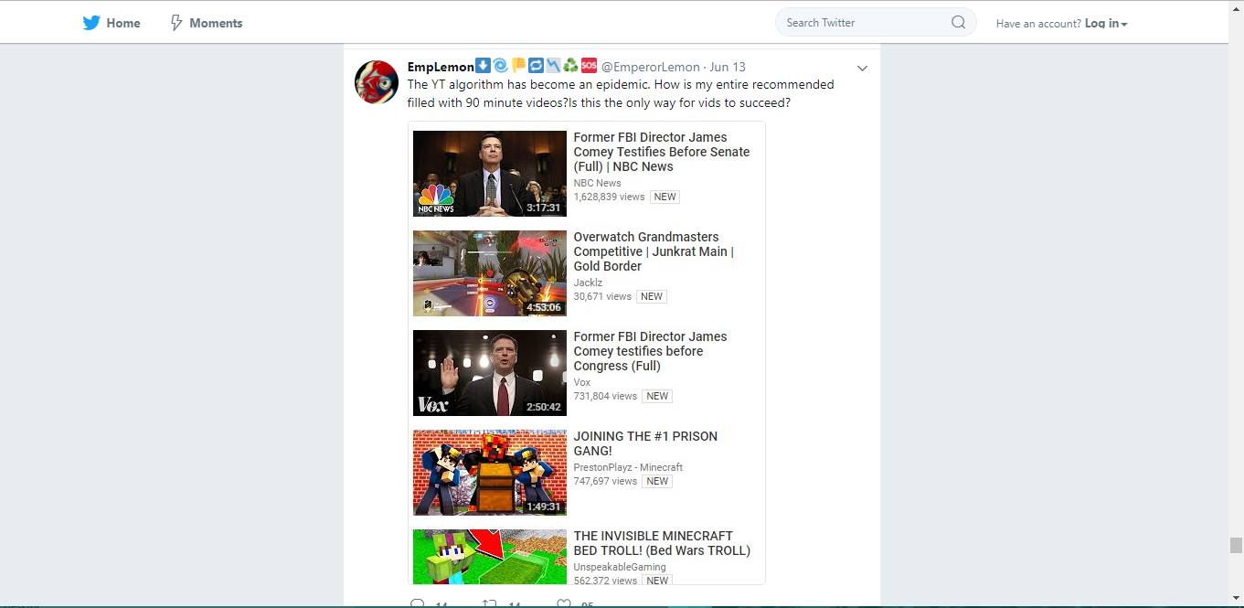
Task: Click the 'PrestonPlayz - Minecraft' channel name
Action: pos(628,467)
